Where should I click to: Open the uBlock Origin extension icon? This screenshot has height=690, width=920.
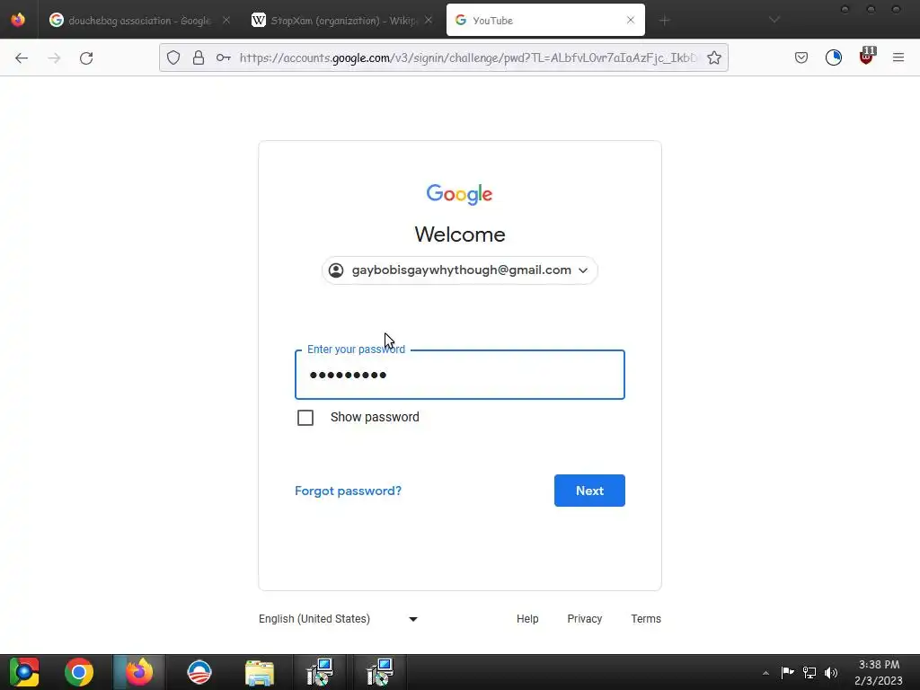(866, 57)
